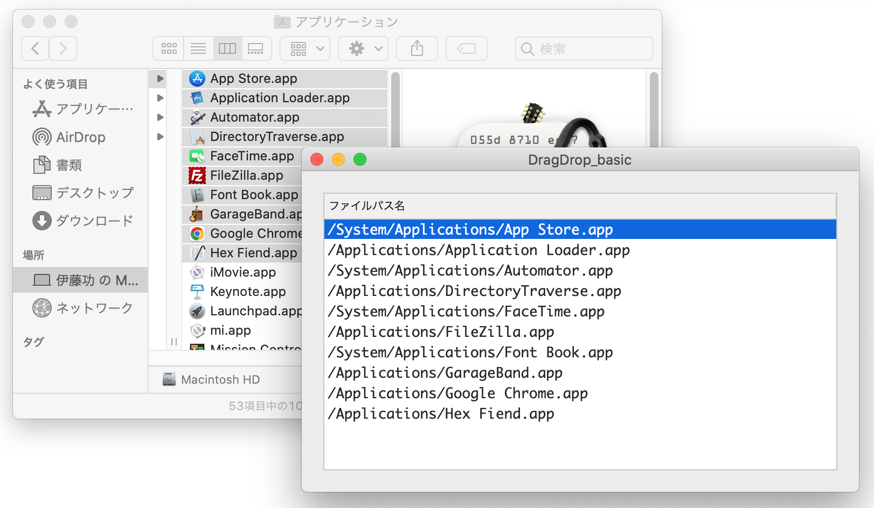Screen dimensions: 874x508
Task: Go back in Finder
Action: (x=35, y=48)
